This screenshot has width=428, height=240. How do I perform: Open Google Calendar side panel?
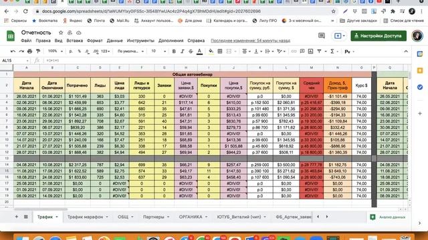[420, 54]
